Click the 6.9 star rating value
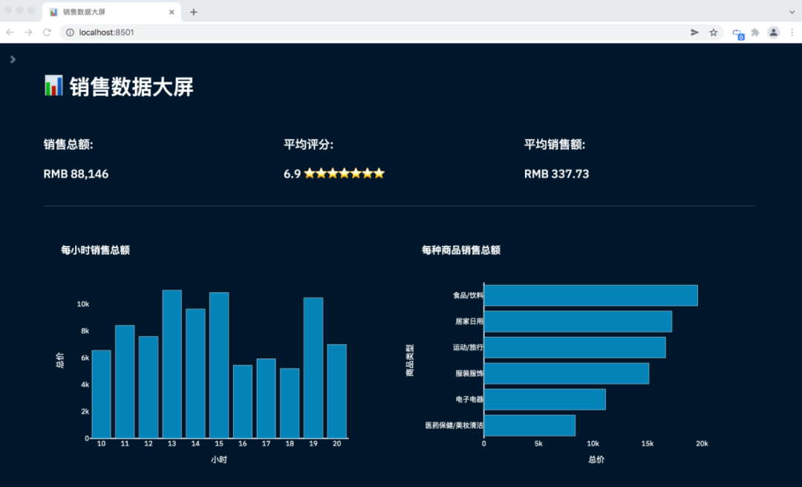This screenshot has height=487, width=802. (334, 174)
